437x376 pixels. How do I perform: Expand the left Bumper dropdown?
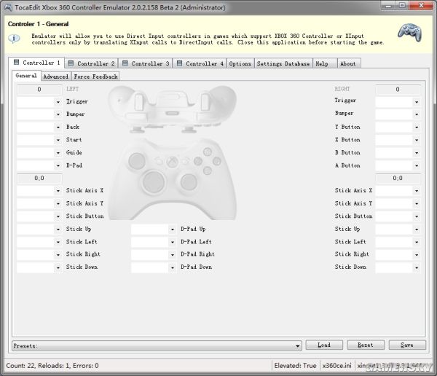click(58, 114)
